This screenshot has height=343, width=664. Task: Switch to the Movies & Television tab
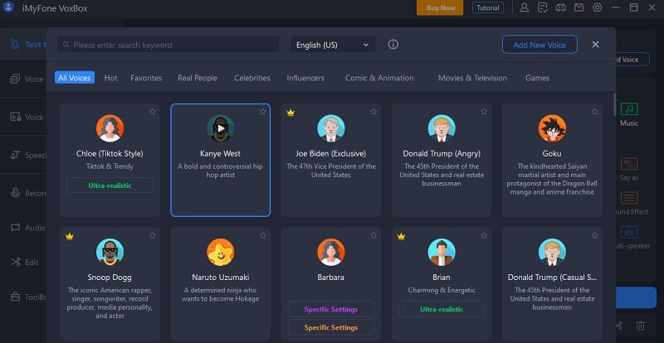472,78
